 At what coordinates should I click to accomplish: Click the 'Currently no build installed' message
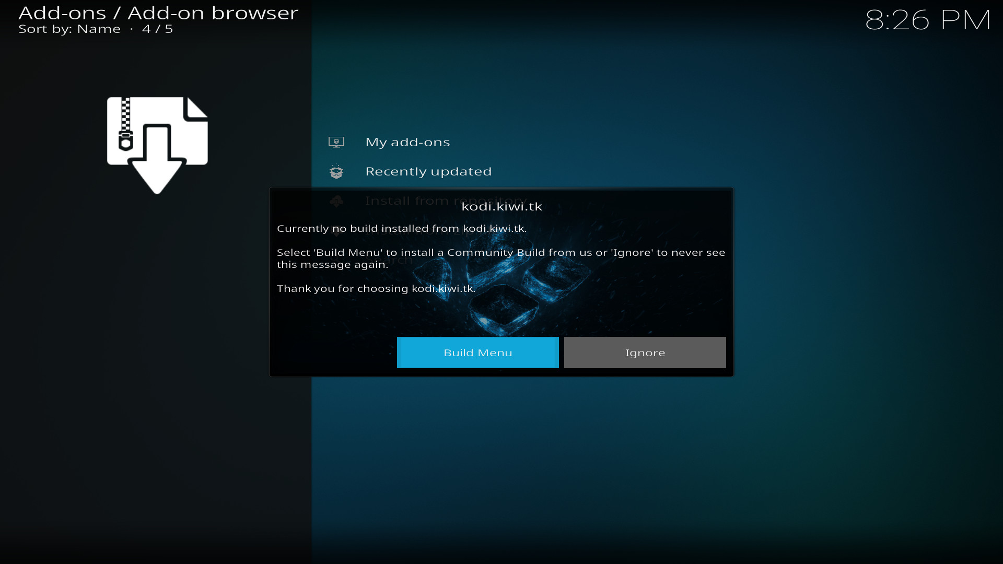click(x=402, y=229)
